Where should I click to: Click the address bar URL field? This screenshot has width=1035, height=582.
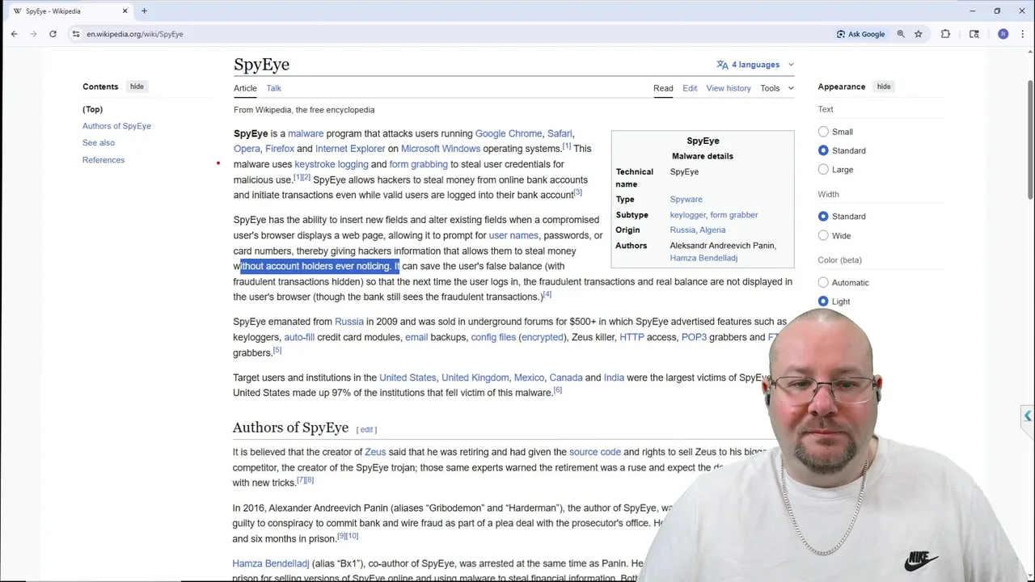click(453, 34)
